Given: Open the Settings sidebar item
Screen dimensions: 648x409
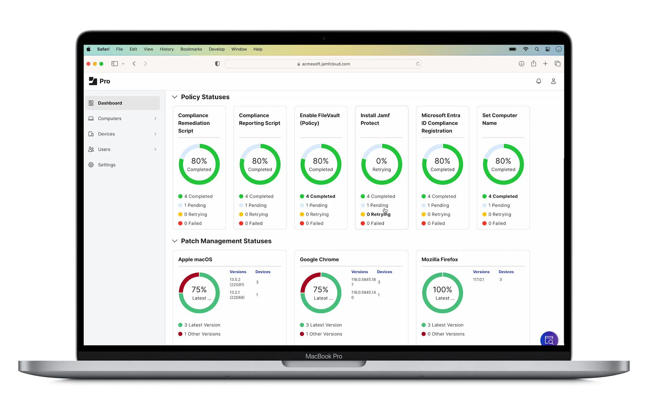Looking at the screenshot, I should point(123,165).
